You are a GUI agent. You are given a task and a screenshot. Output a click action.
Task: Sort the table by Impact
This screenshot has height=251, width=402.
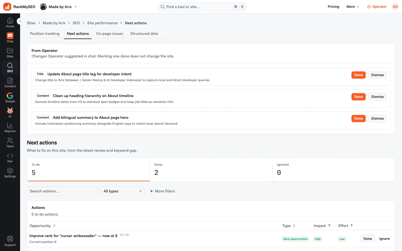coord(322,226)
